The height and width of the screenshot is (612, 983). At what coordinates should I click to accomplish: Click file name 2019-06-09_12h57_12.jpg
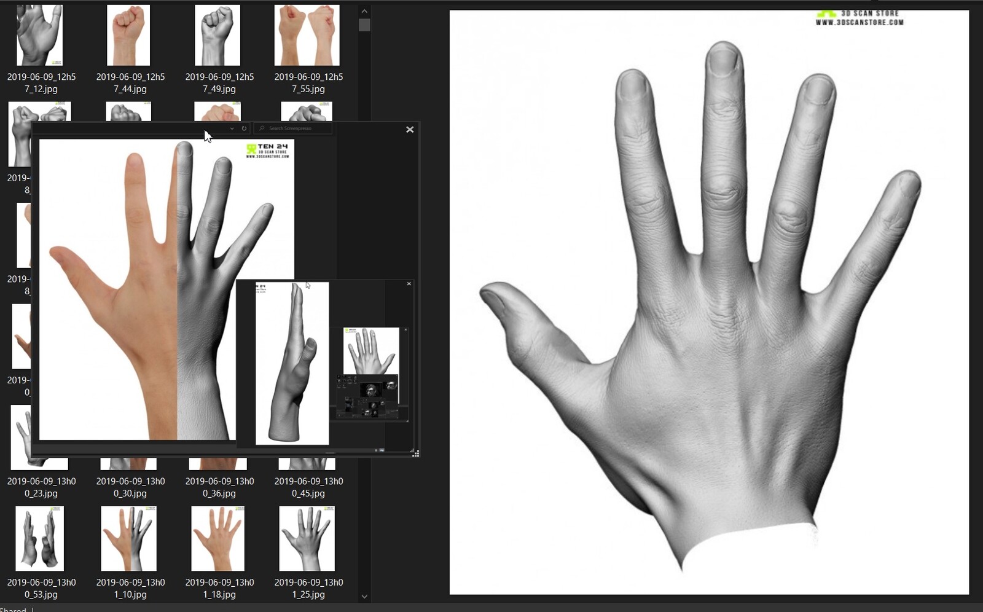(x=42, y=83)
